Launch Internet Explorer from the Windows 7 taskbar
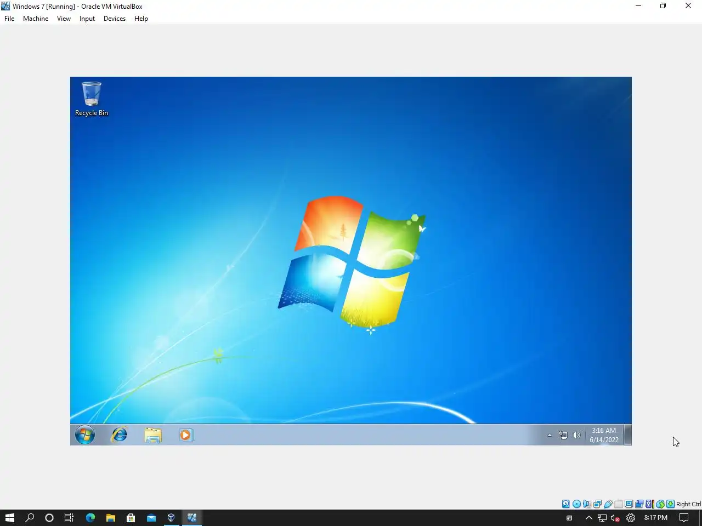The image size is (702, 526). 119,435
